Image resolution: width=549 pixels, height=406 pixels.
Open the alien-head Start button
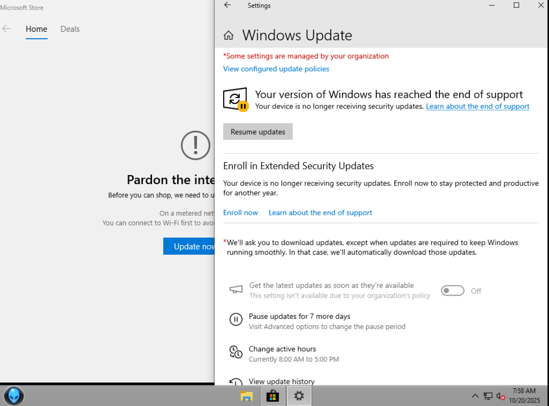click(x=14, y=396)
